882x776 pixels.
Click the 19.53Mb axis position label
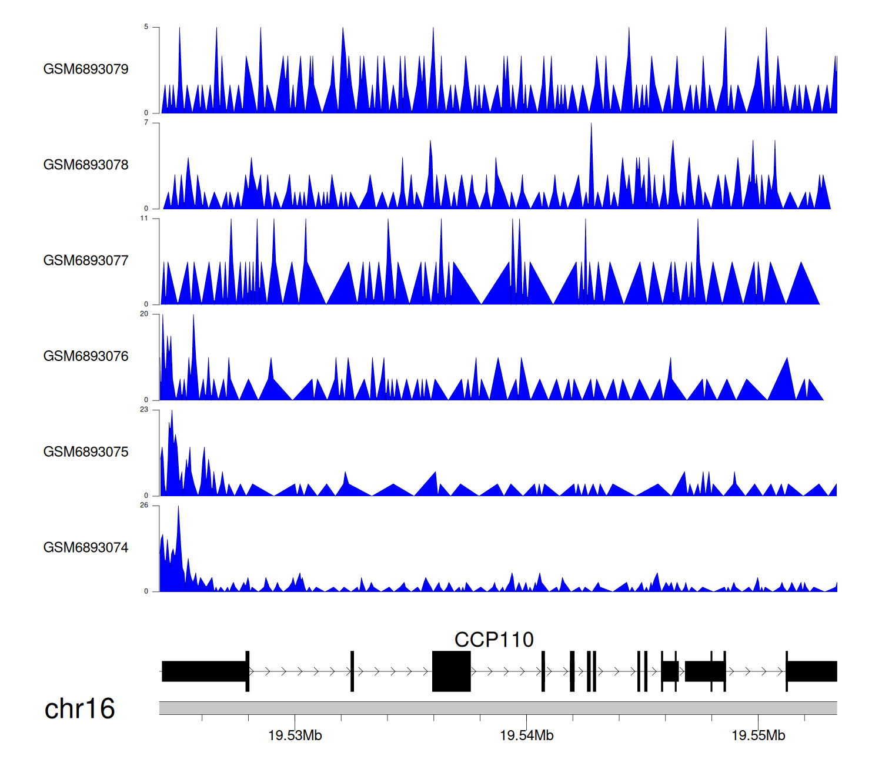click(x=295, y=735)
